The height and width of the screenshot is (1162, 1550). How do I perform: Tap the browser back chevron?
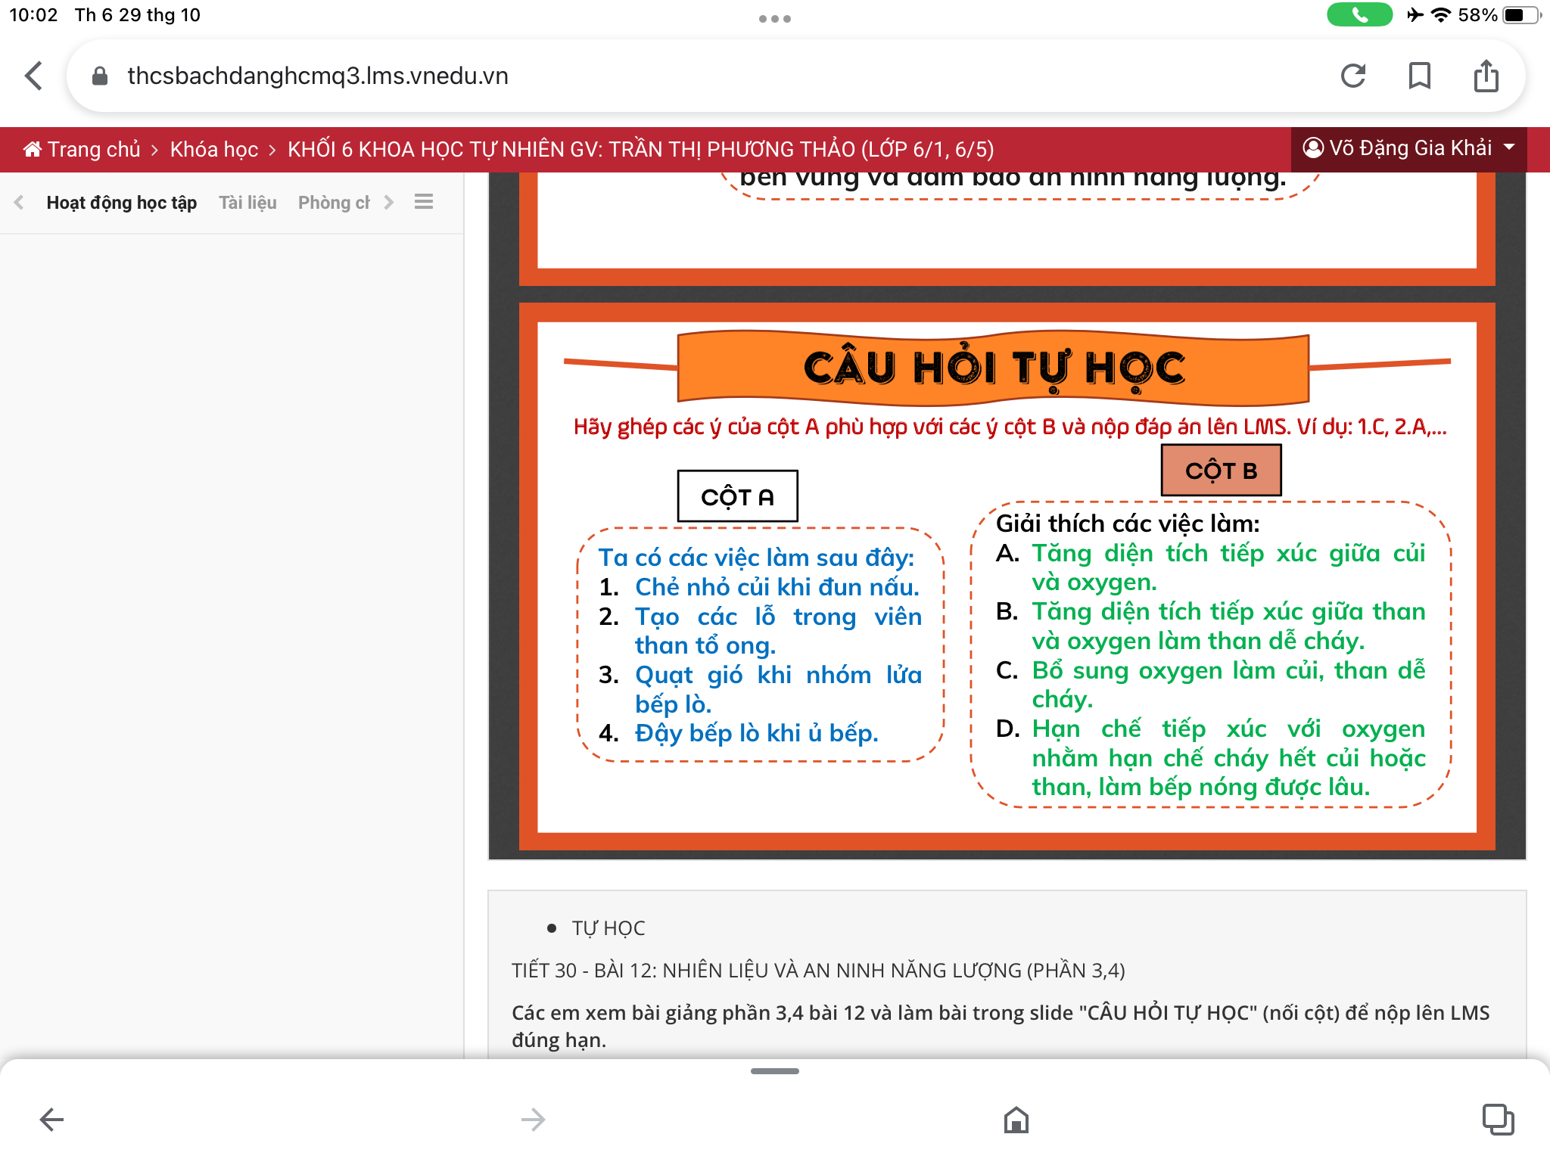[x=33, y=76]
